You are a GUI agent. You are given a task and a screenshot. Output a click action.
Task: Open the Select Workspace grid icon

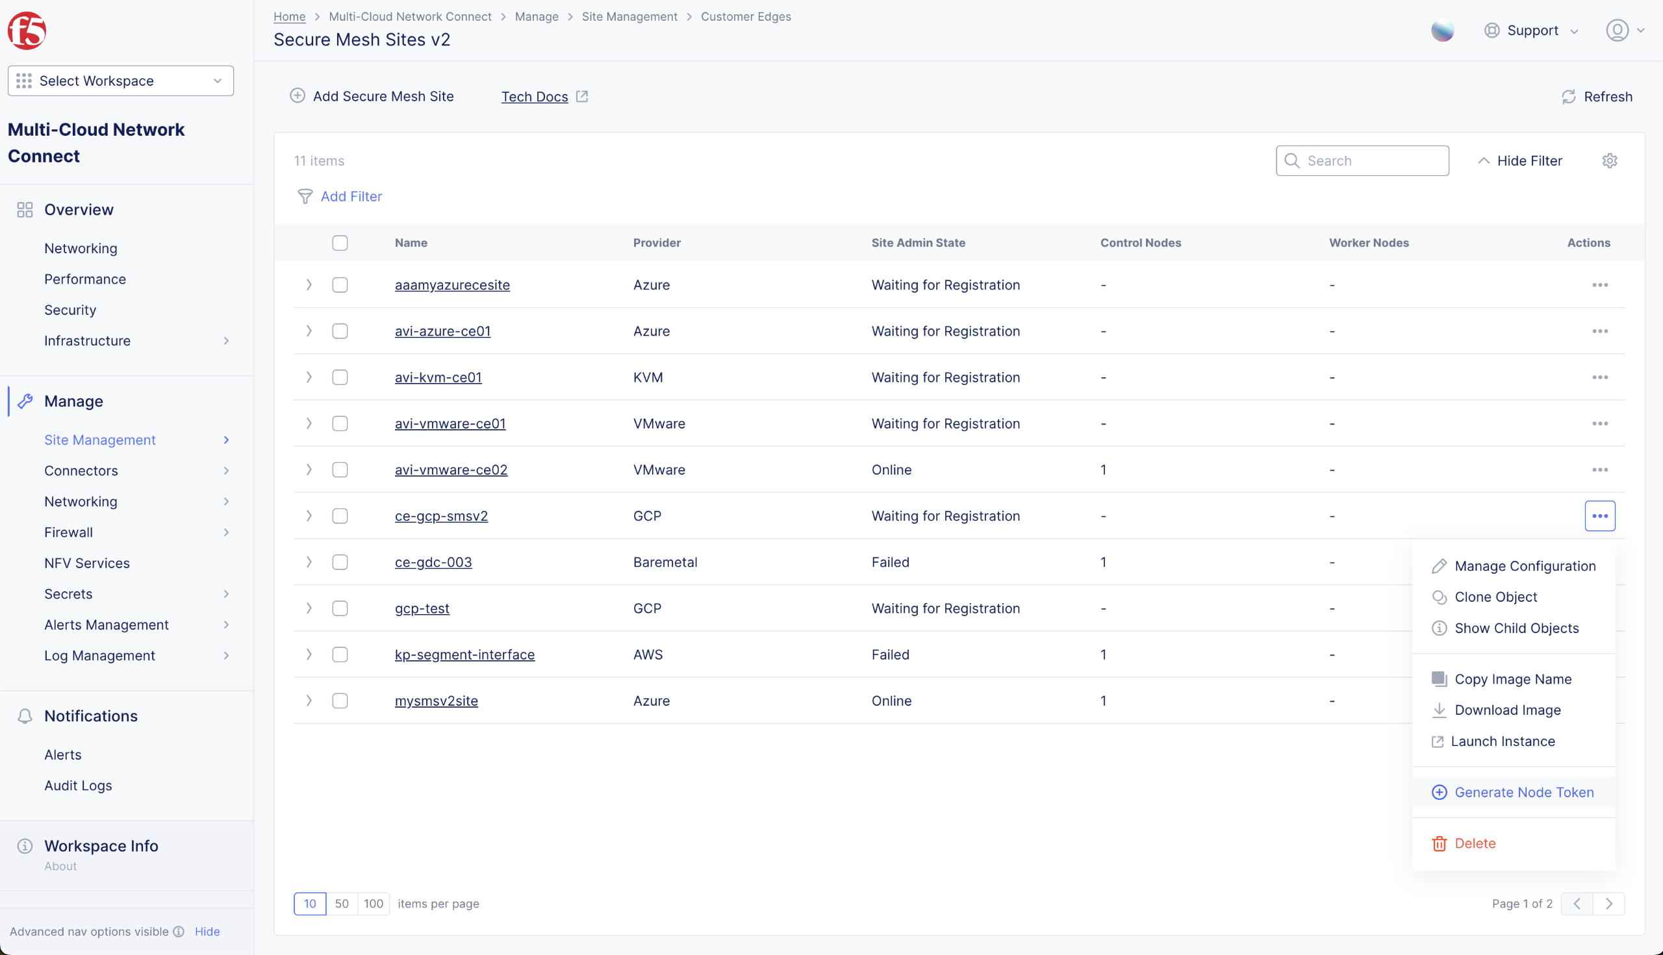(x=23, y=81)
